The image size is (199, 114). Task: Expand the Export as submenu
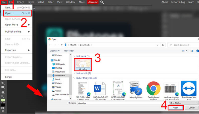tap(16, 50)
